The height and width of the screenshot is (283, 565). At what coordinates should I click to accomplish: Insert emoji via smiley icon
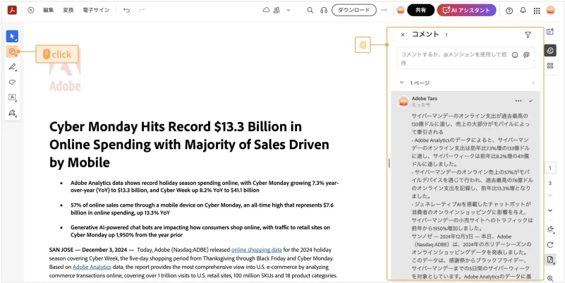[515, 55]
